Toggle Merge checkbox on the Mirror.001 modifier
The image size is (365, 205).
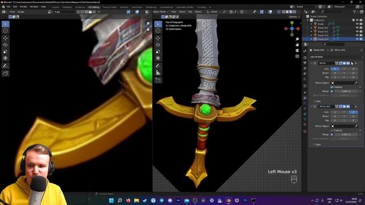(x=332, y=134)
